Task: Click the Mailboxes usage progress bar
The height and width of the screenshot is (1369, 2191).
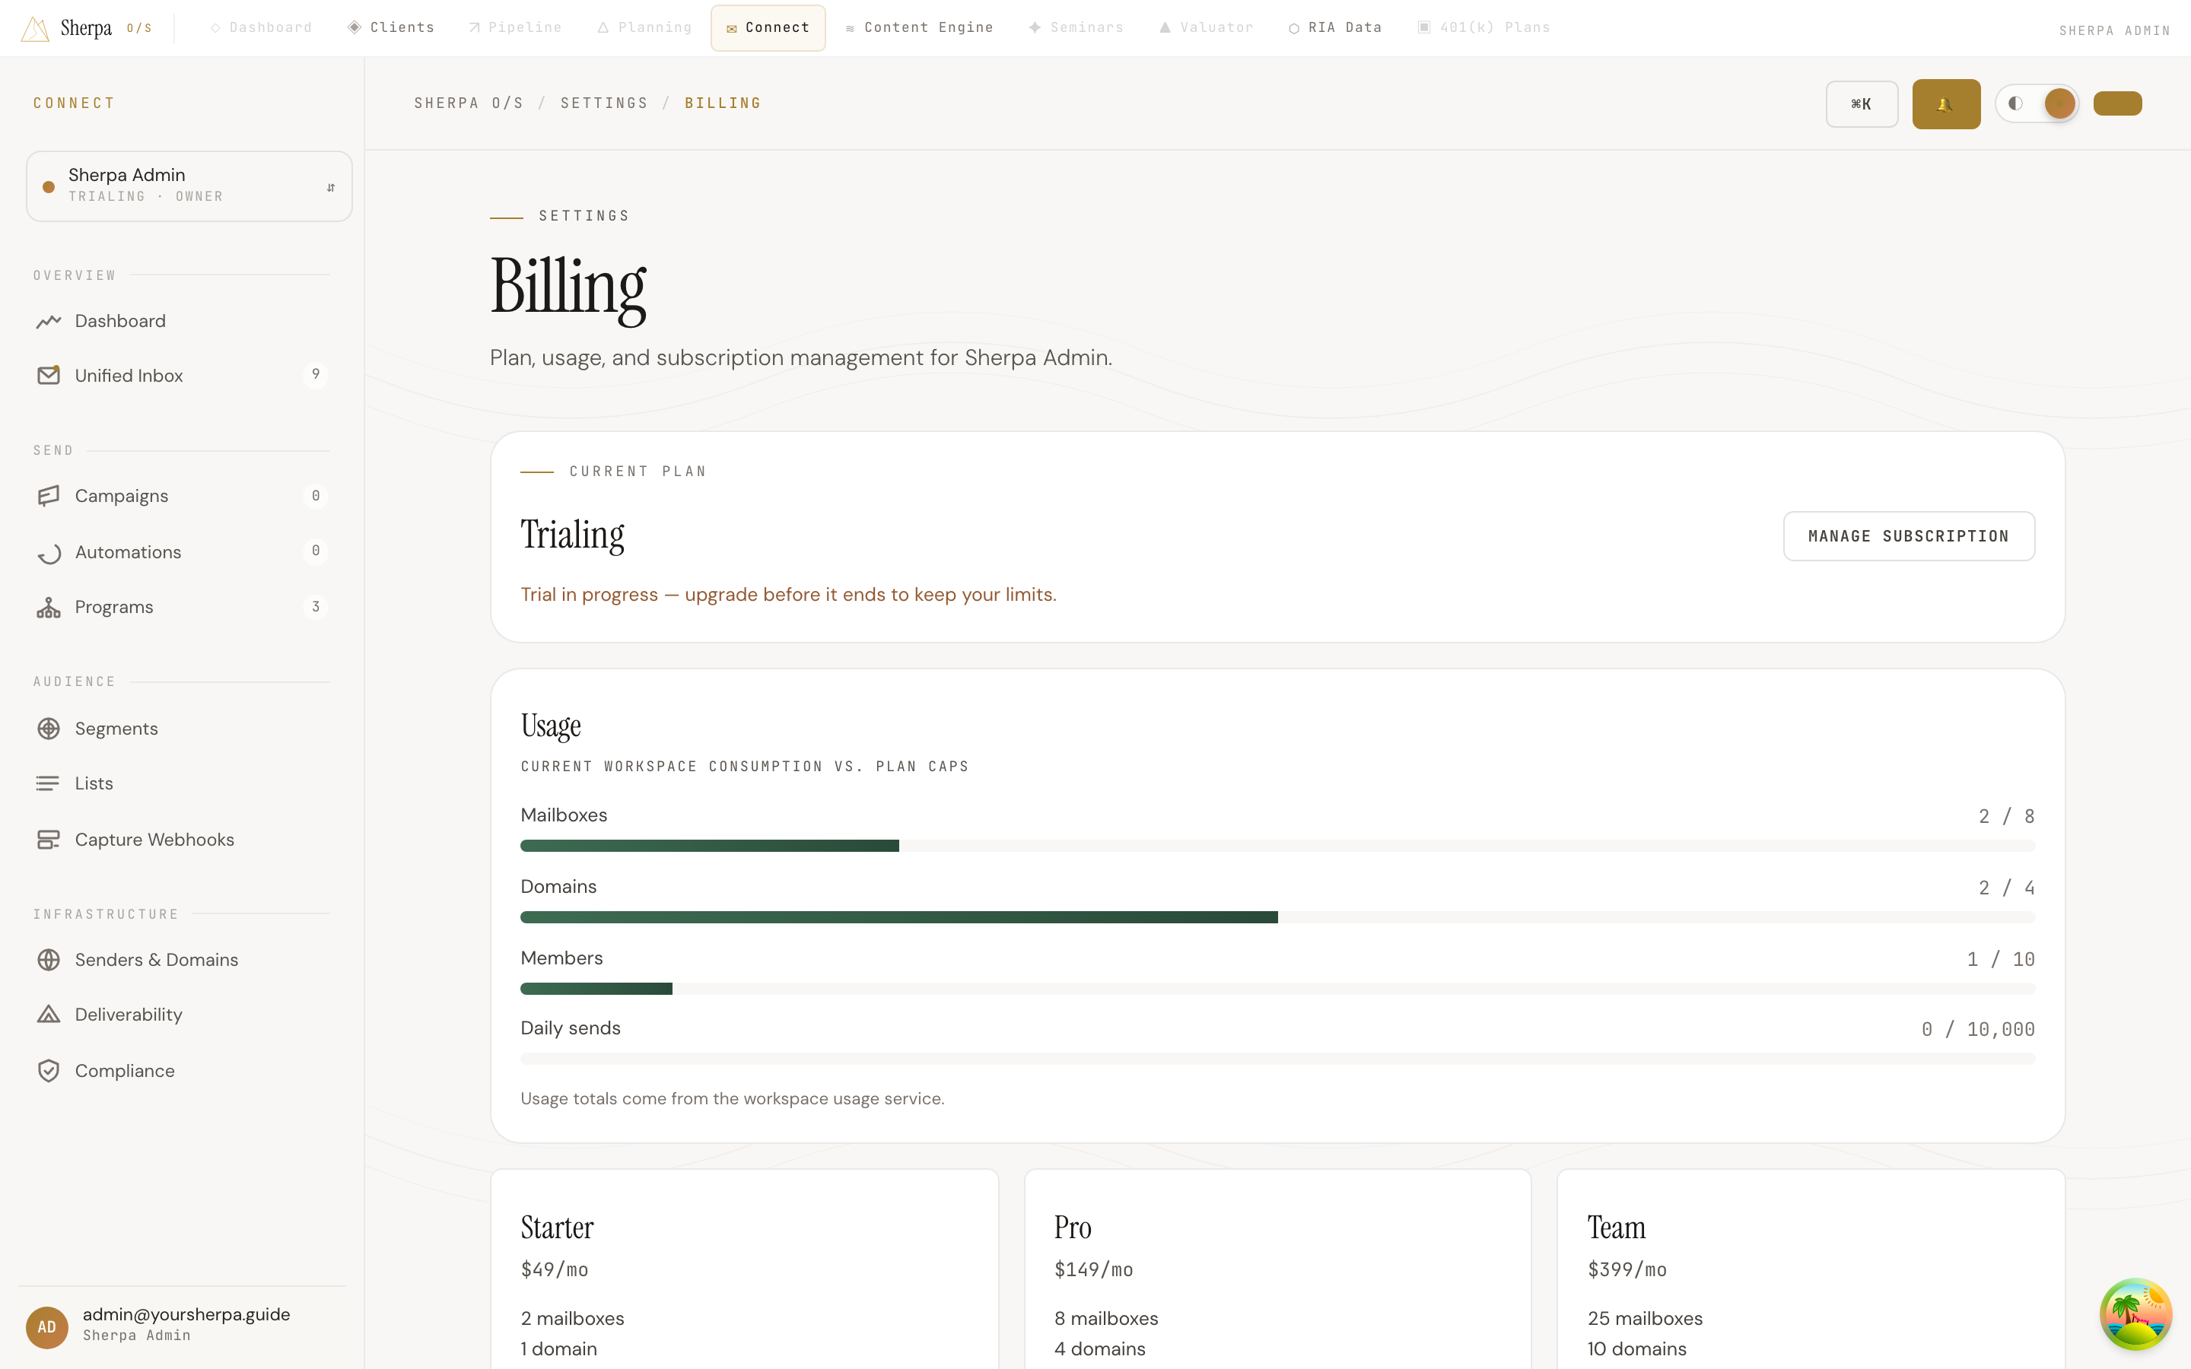Action: click(1277, 846)
